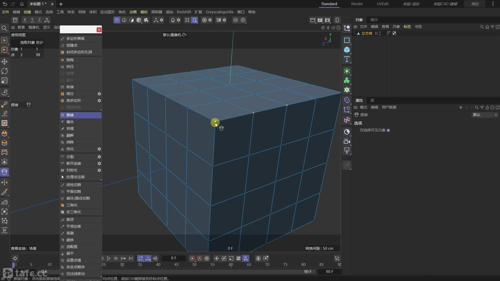Click the home icon in title bar
This screenshot has width=500, height=281.
[22, 4]
